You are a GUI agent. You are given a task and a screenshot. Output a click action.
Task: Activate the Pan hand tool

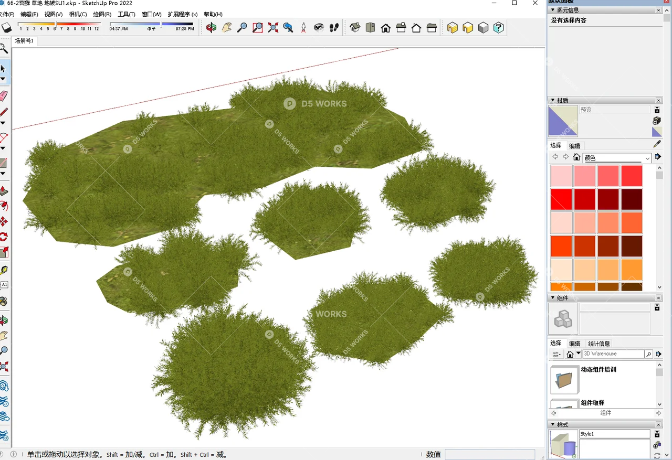(x=227, y=27)
